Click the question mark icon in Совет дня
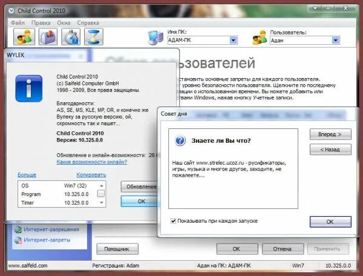Image resolution: width=363 pixels, height=276 pixels. [180, 140]
